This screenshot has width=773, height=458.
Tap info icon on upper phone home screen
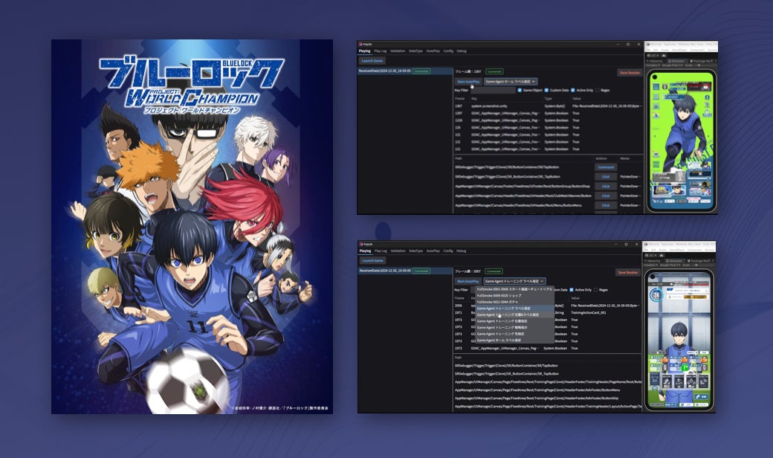(707, 97)
